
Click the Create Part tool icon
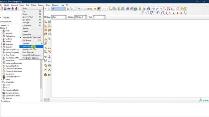coord(46,22)
